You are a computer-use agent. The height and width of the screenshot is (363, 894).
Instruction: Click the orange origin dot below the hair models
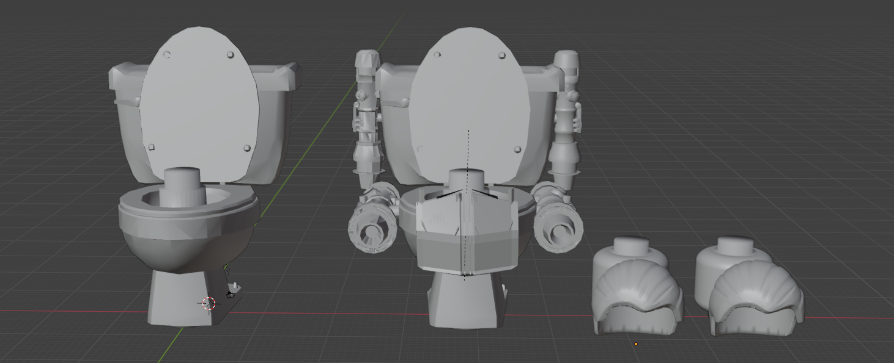pyautogui.click(x=636, y=344)
